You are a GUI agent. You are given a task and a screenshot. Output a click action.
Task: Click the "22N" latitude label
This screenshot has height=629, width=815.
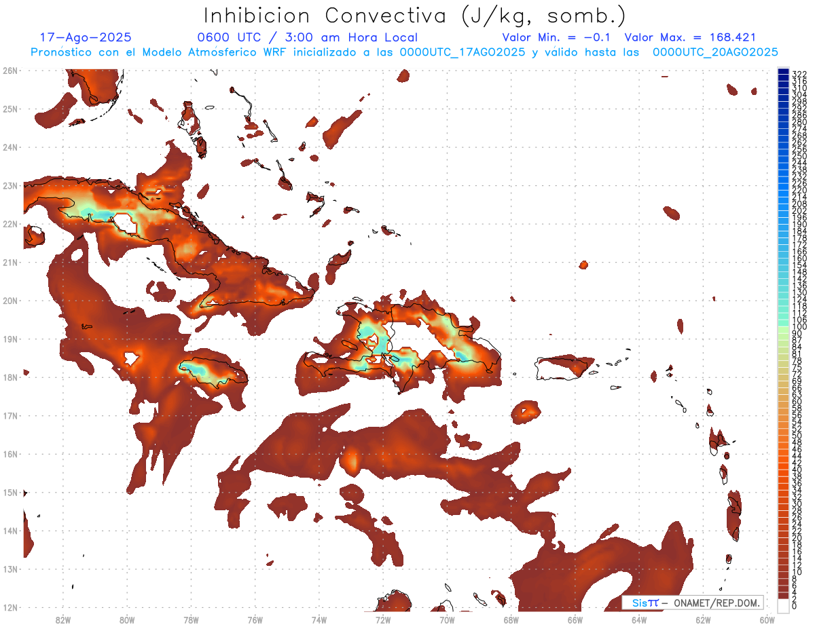click(x=10, y=224)
